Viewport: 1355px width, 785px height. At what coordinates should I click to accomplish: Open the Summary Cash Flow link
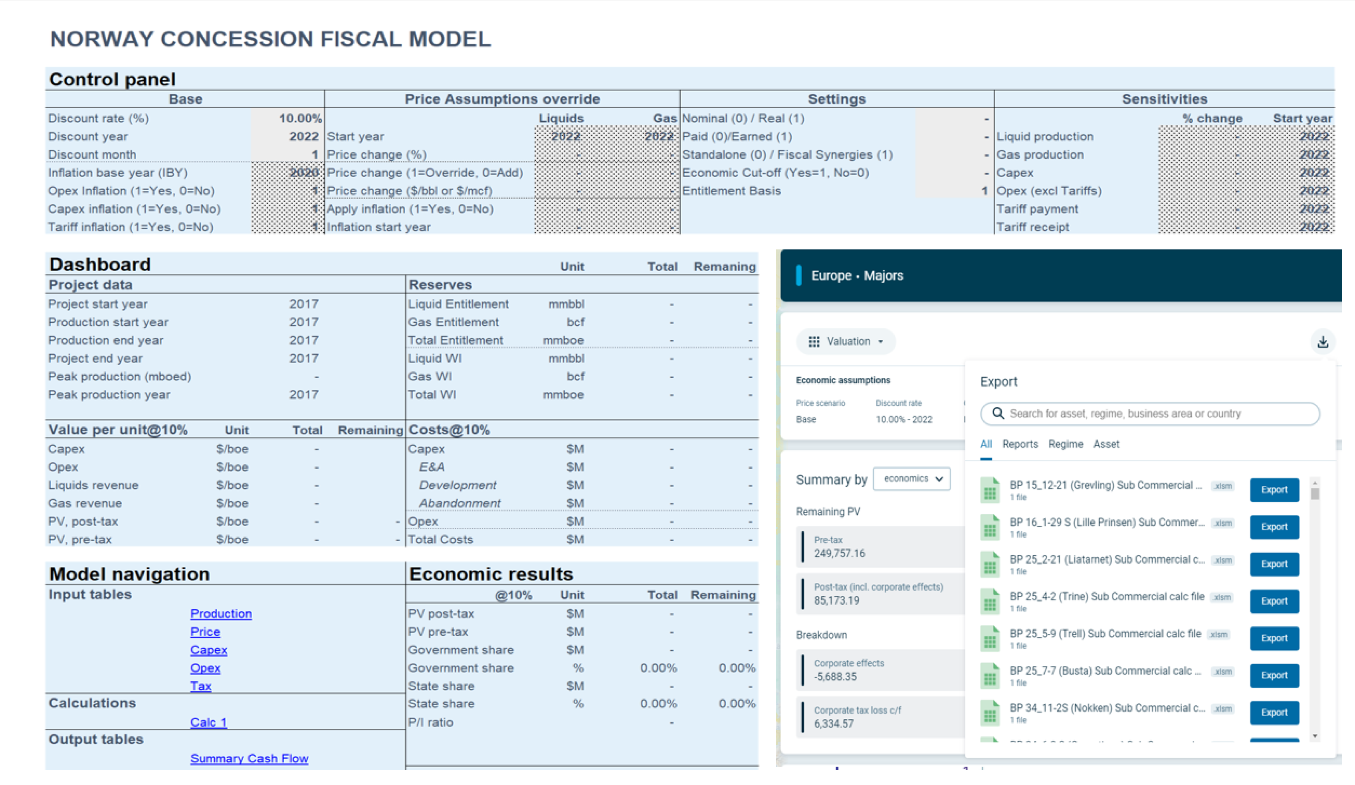click(x=249, y=758)
